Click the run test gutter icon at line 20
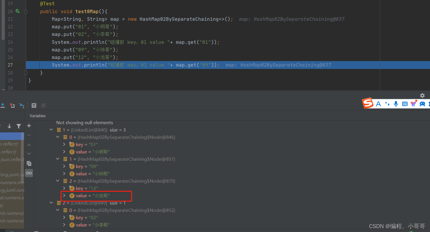The width and height of the screenshot is (430, 232). (x=18, y=11)
